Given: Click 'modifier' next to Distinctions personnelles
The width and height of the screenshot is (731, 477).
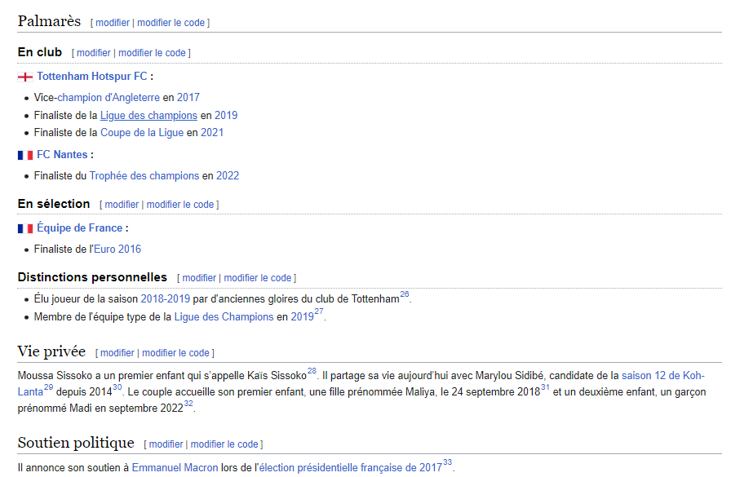Looking at the screenshot, I should click(199, 278).
